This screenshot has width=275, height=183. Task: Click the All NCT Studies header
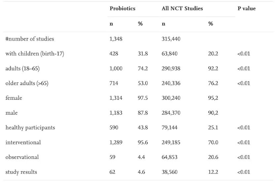(182, 9)
